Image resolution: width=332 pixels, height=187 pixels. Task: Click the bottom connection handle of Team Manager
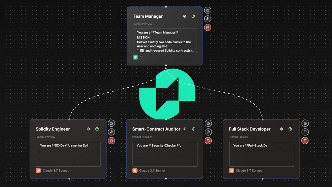(166, 65)
